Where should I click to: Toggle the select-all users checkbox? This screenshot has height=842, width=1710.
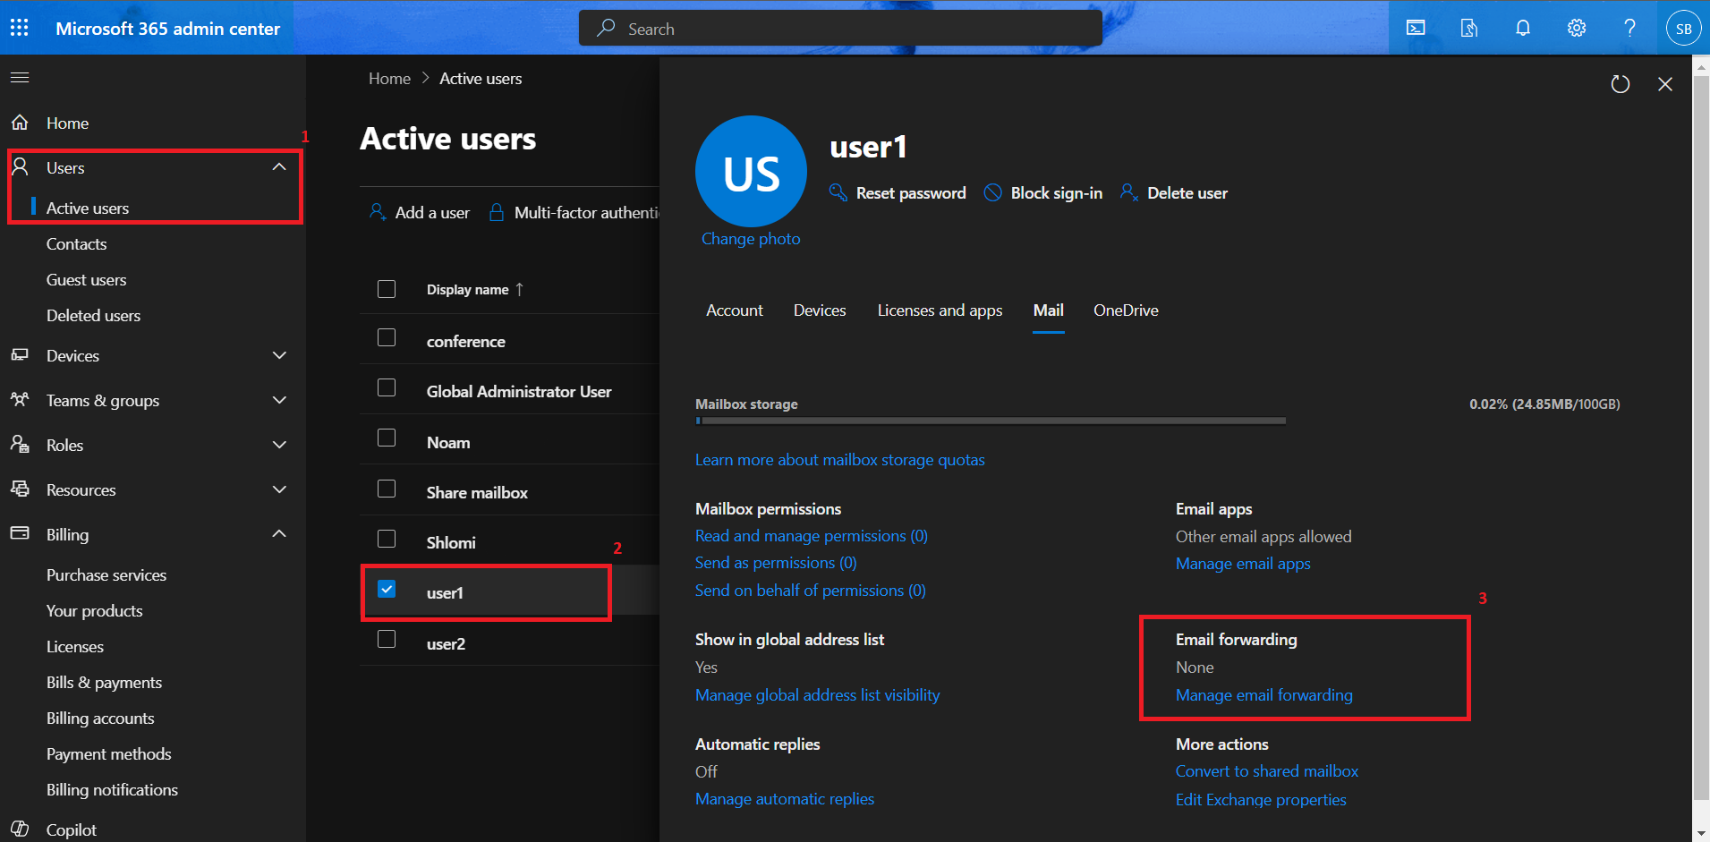point(387,289)
